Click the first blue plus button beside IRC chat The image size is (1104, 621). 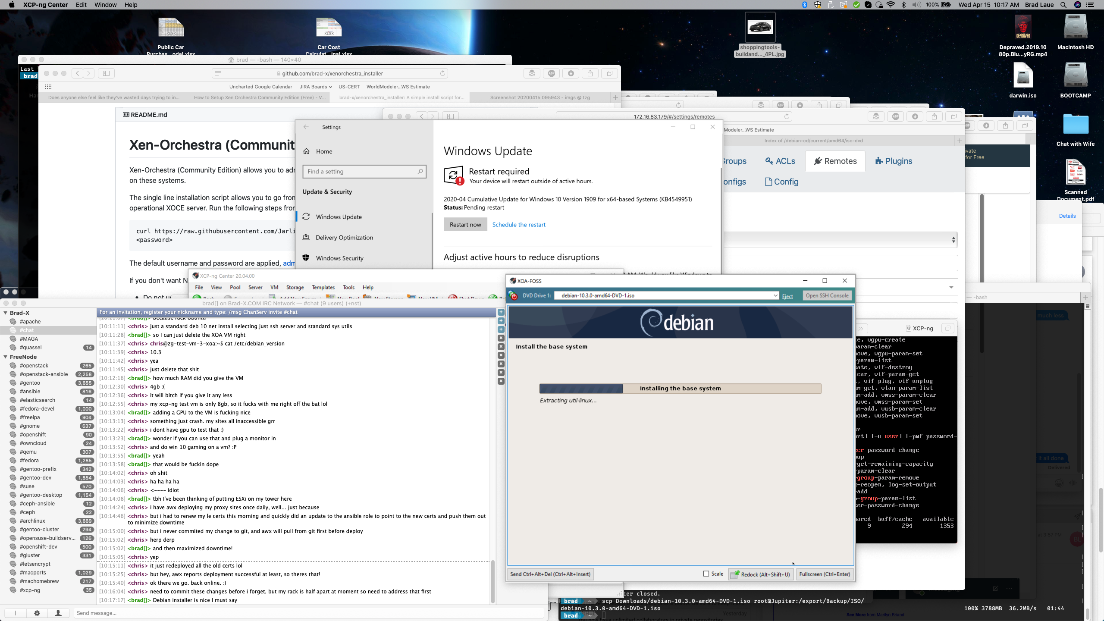point(501,312)
